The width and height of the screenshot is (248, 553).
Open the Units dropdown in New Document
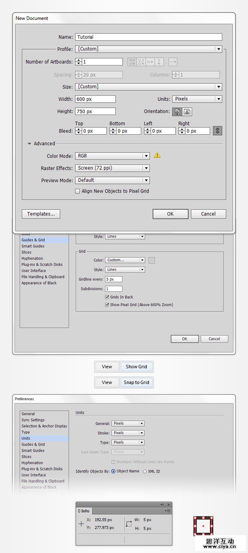point(218,99)
